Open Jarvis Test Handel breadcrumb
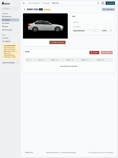 coord(34,3)
